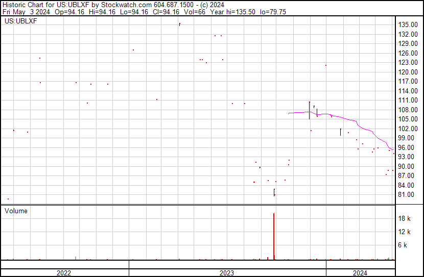Click the 99.00 price axis label
The height and width of the screenshot is (277, 424).
pyautogui.click(x=406, y=138)
